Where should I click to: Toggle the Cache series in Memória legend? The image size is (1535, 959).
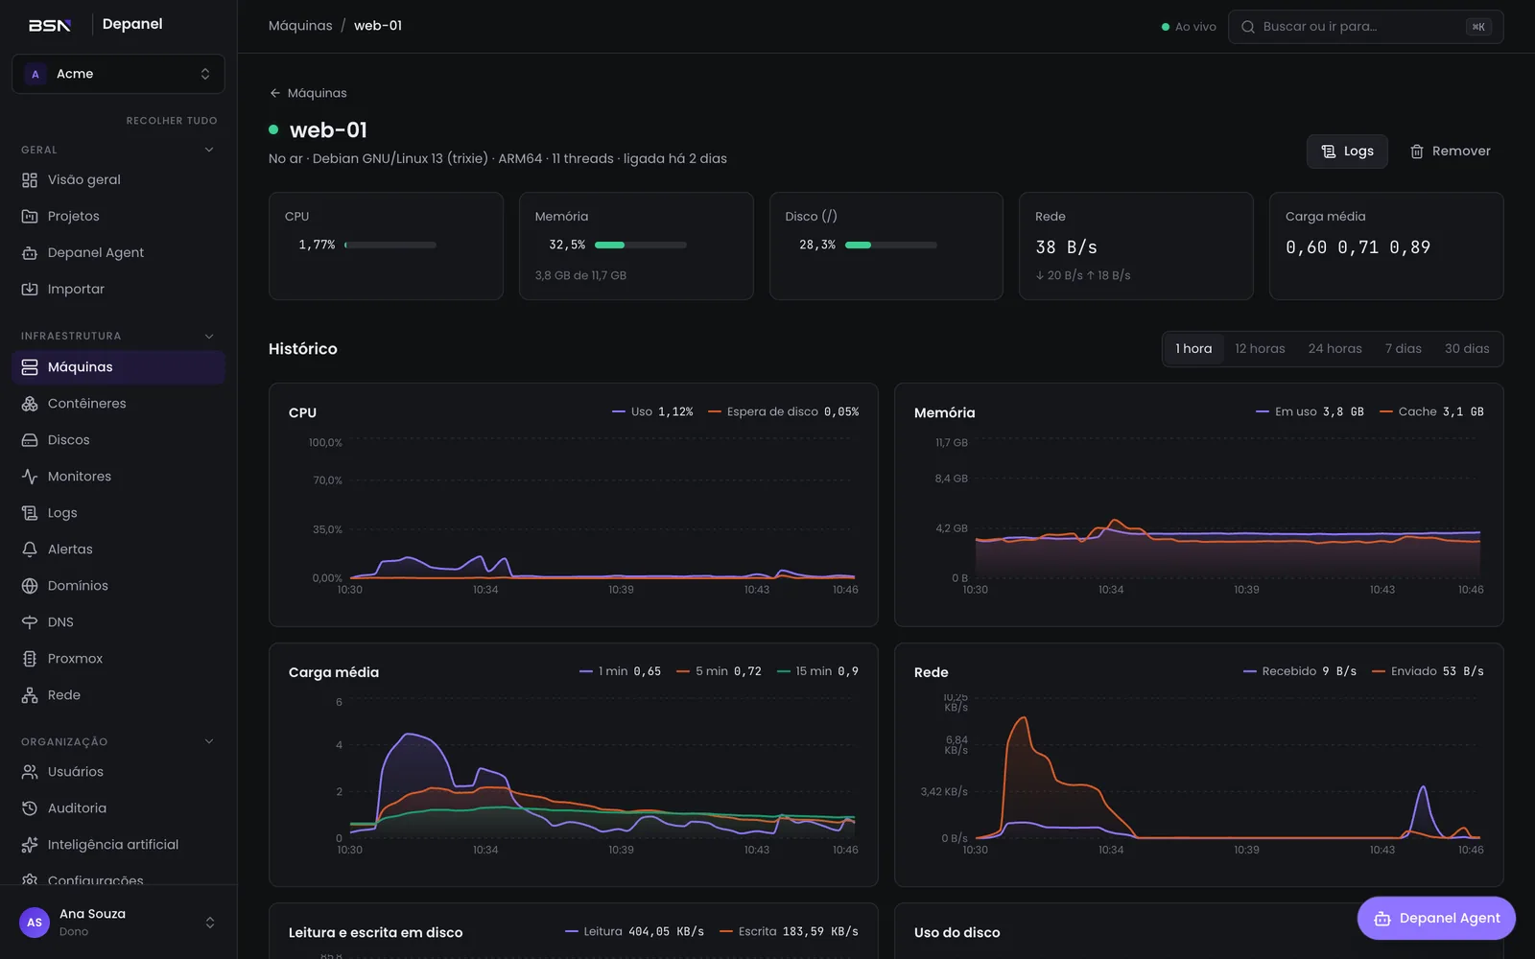(1431, 412)
